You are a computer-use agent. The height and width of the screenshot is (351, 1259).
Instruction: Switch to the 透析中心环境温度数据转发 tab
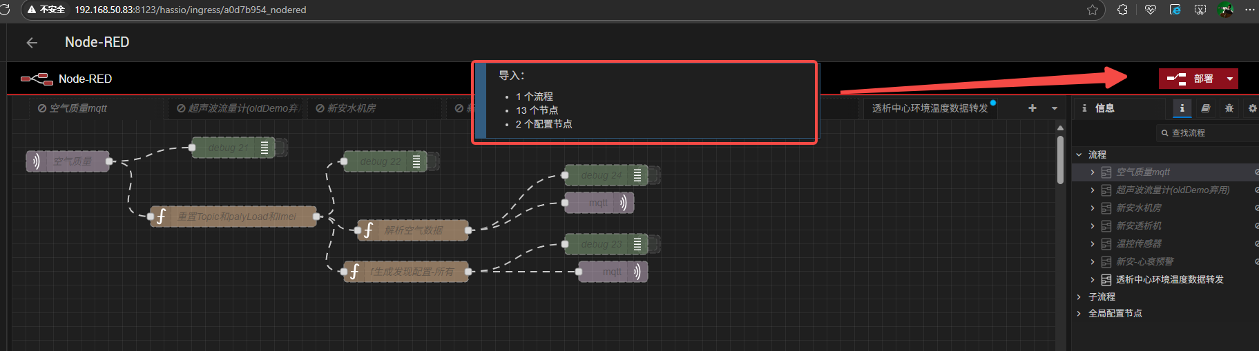pyautogui.click(x=930, y=108)
